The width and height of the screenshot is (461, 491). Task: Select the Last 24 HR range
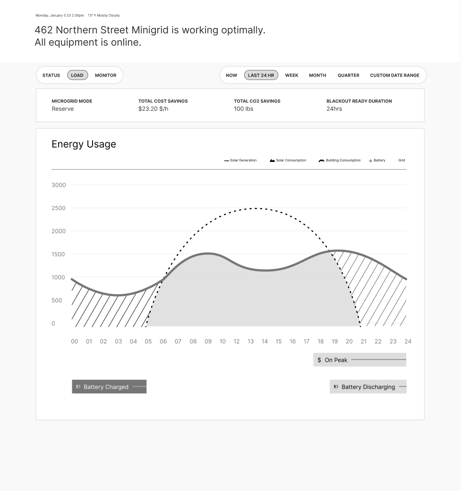pyautogui.click(x=261, y=75)
